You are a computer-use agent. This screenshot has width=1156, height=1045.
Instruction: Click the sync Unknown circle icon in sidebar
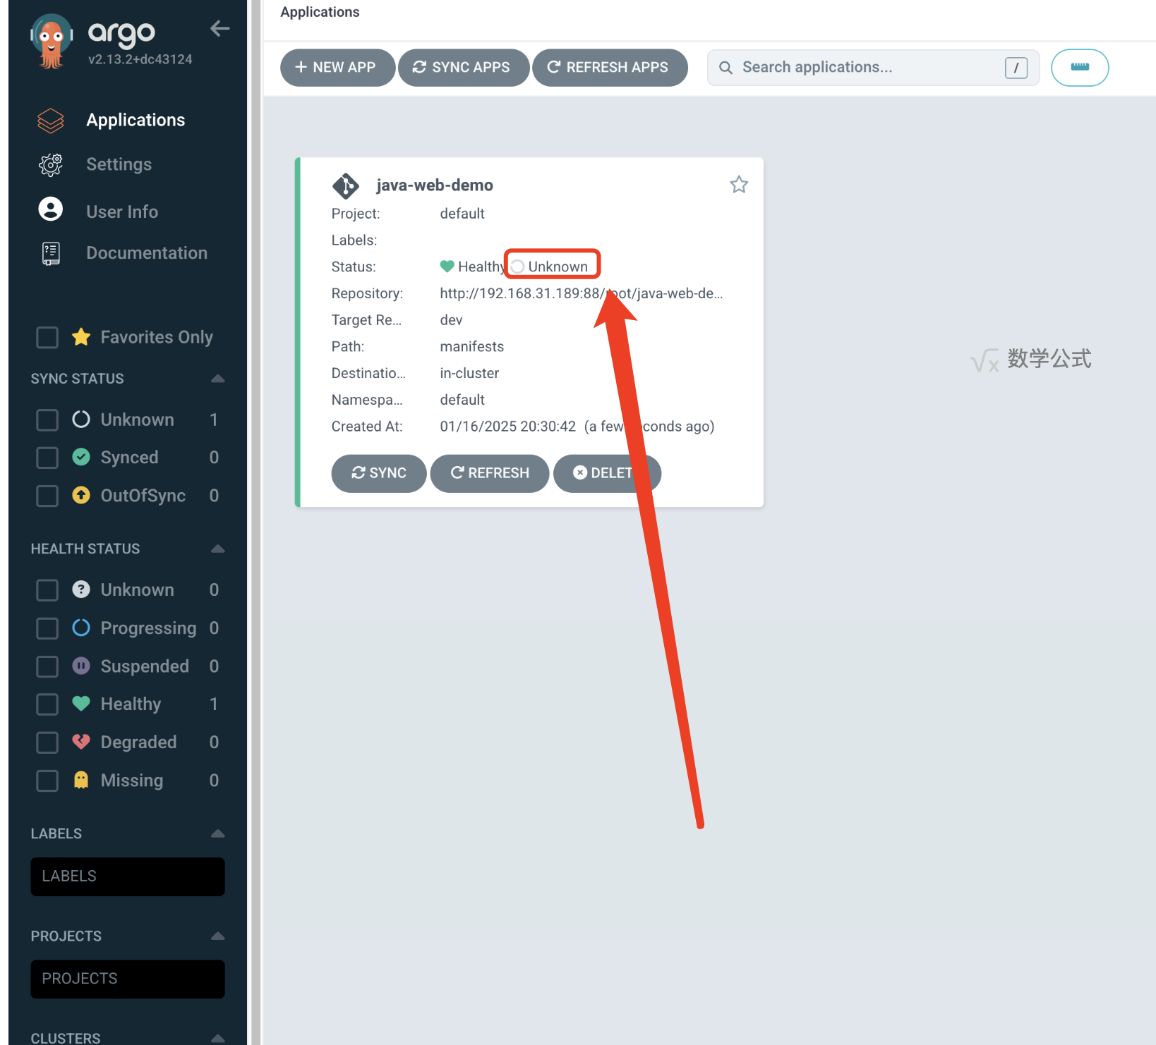click(x=81, y=420)
